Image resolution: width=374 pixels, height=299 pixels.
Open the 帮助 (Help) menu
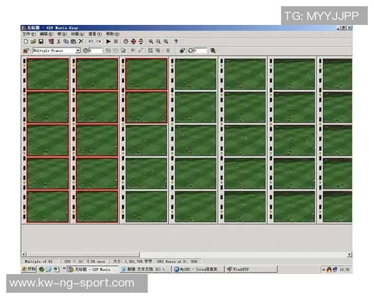tap(112, 34)
